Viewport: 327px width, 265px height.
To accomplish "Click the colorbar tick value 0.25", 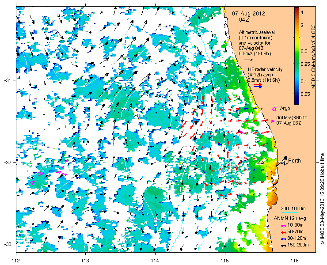I will pyautogui.click(x=305, y=64).
